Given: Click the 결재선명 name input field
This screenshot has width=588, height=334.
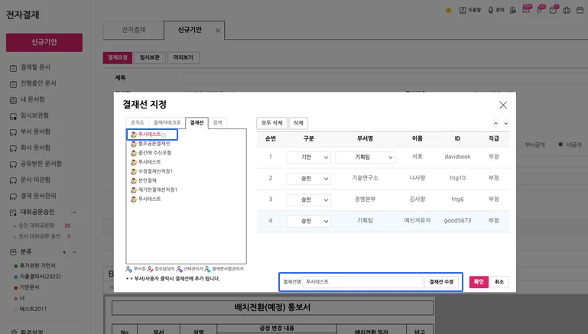Looking at the screenshot, I should tap(362, 282).
